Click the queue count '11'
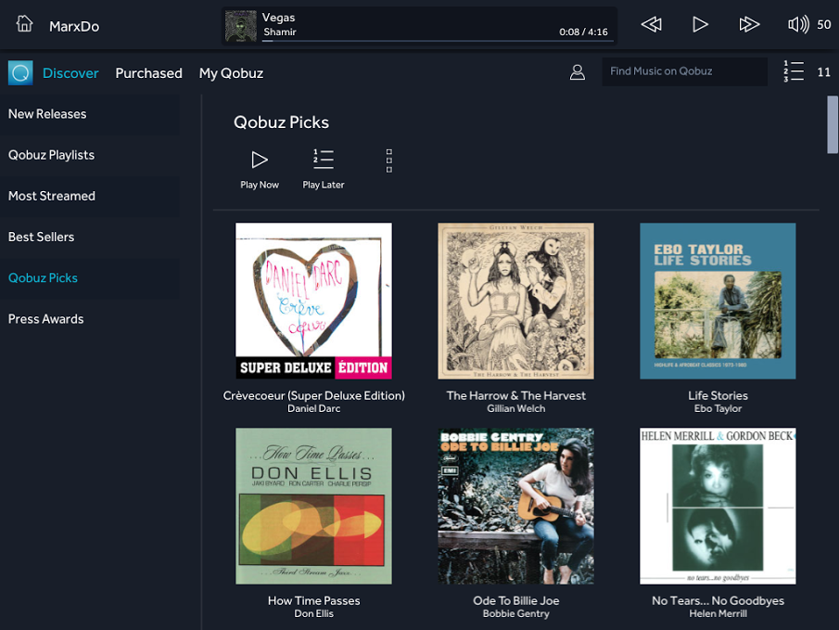Image resolution: width=839 pixels, height=630 pixels. coord(824,72)
